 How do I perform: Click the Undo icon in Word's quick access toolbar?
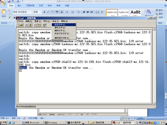point(12,1)
